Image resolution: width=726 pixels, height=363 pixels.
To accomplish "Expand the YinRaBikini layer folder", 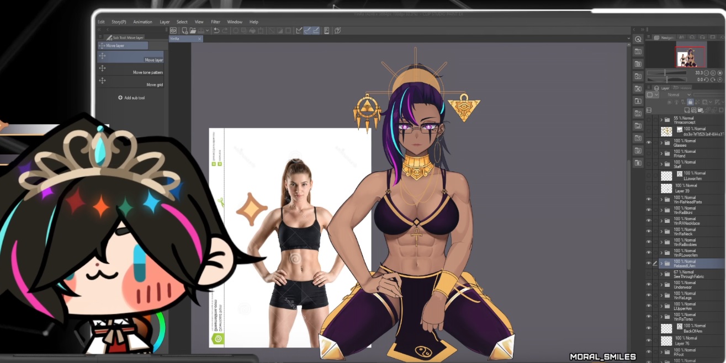I will pyautogui.click(x=661, y=210).
